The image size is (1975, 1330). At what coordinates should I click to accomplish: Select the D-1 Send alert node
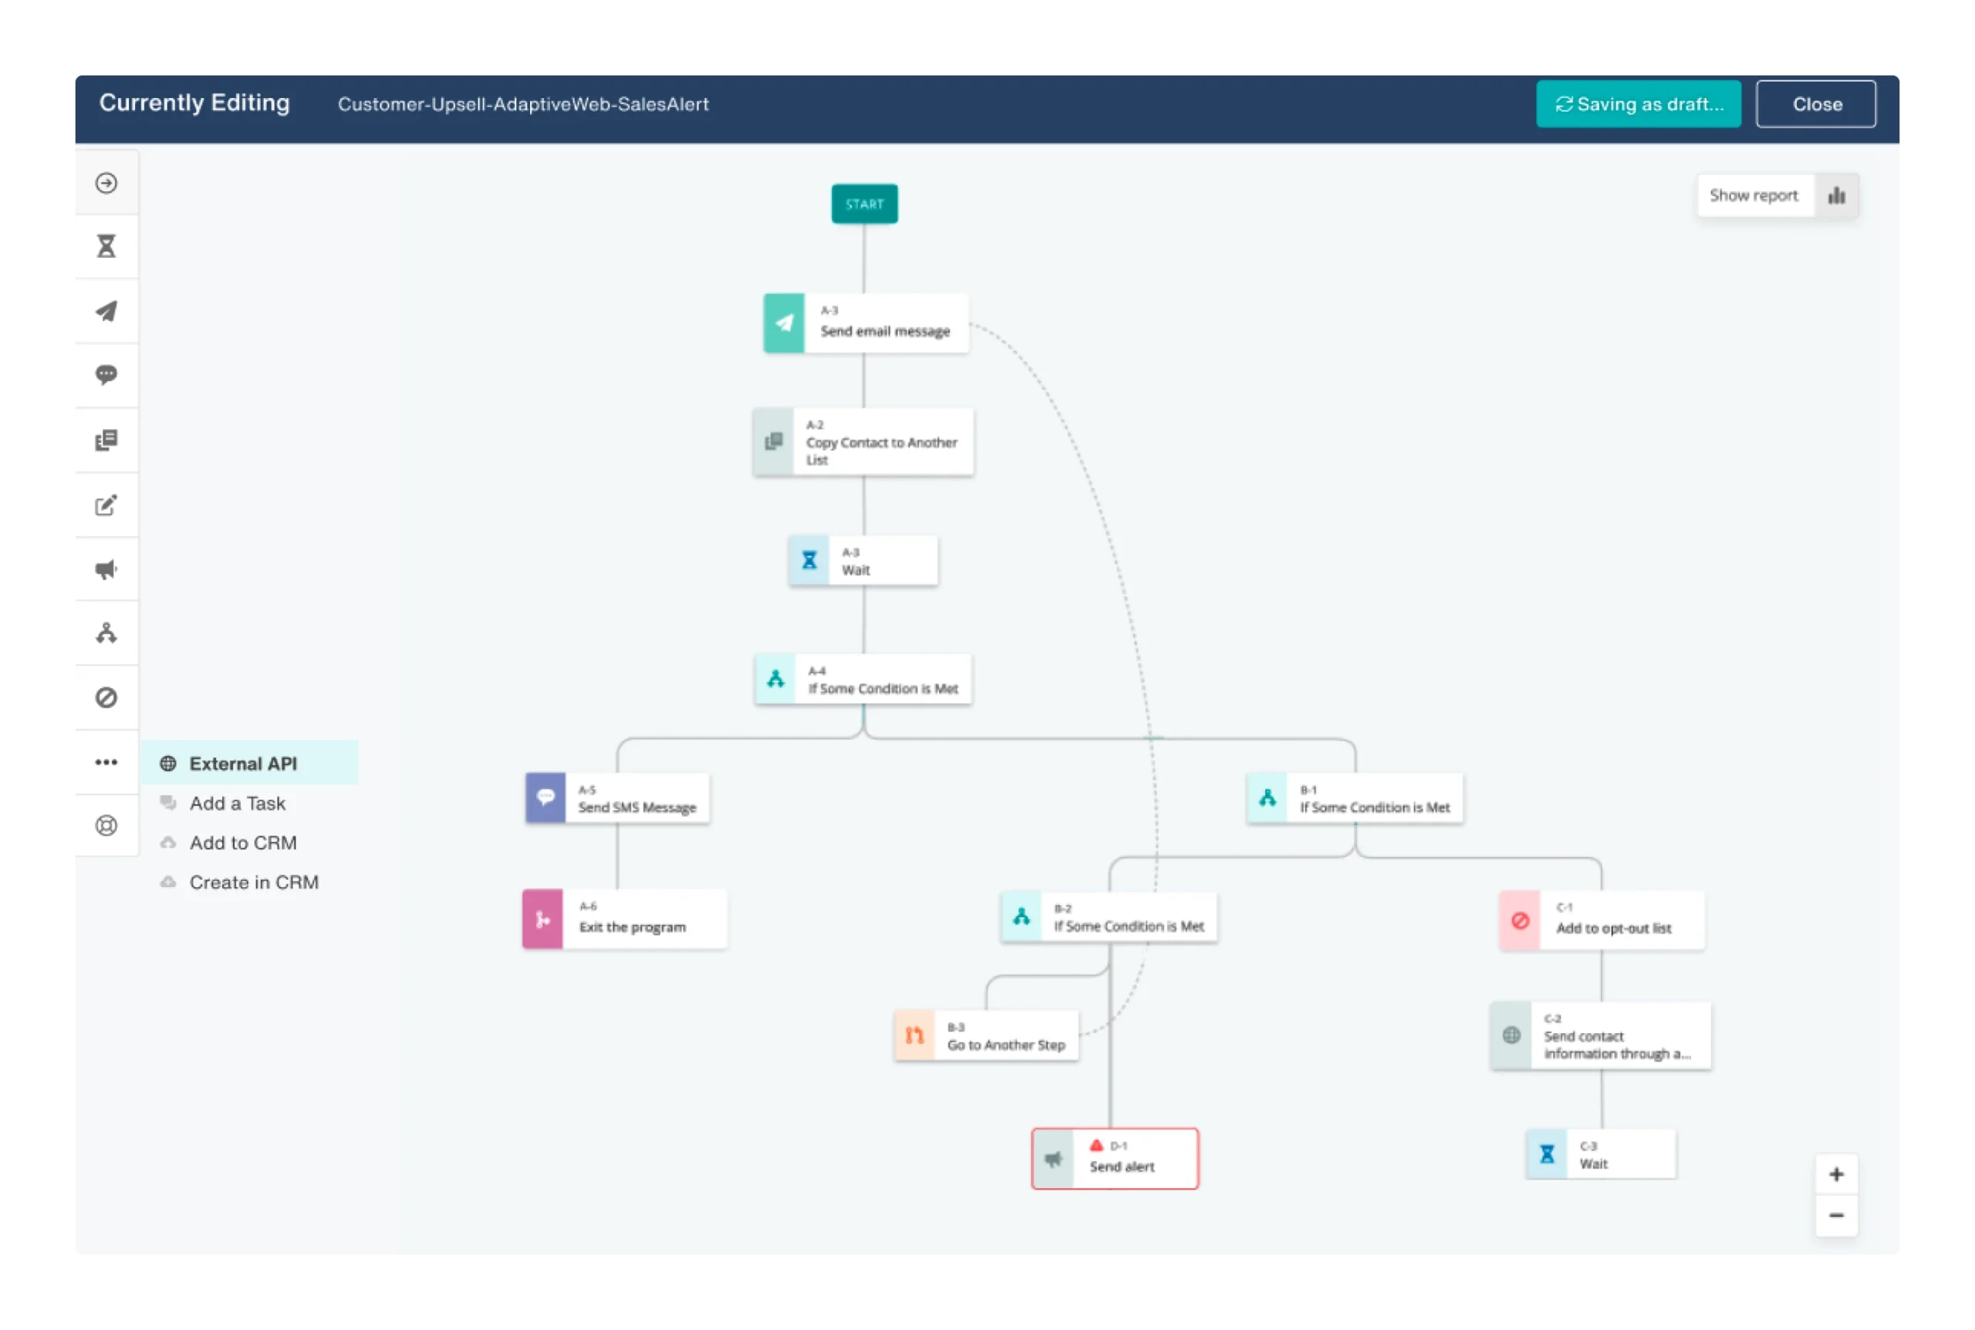coord(1114,1159)
